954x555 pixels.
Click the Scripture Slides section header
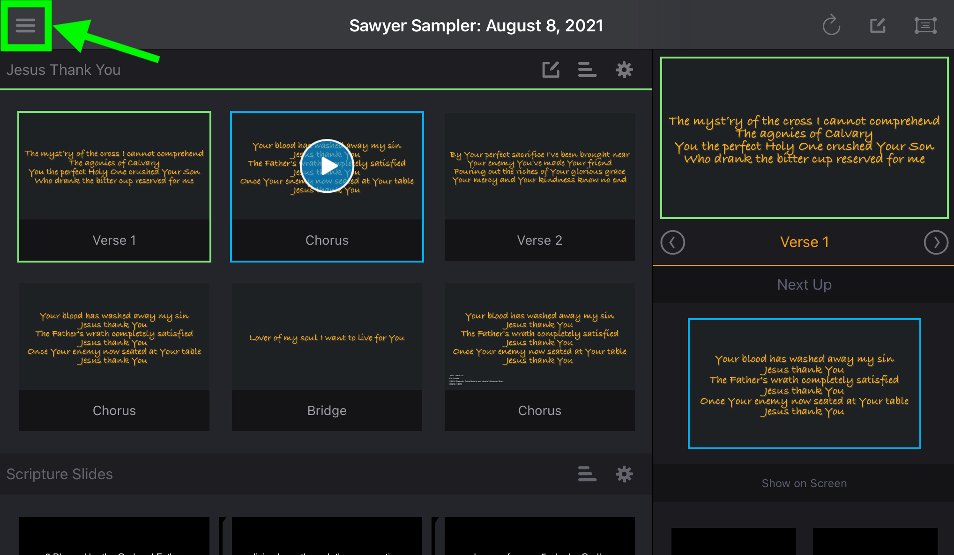pyautogui.click(x=60, y=474)
